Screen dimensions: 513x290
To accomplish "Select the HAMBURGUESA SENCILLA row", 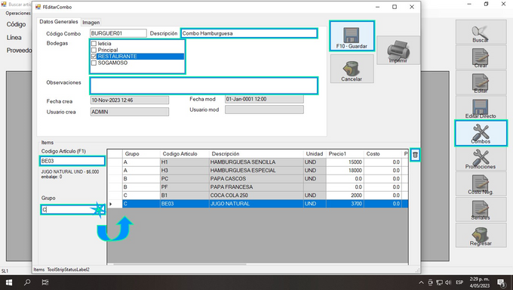I will point(258,162).
